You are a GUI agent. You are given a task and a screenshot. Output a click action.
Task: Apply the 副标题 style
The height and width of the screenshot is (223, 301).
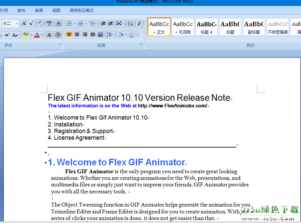tap(254, 27)
